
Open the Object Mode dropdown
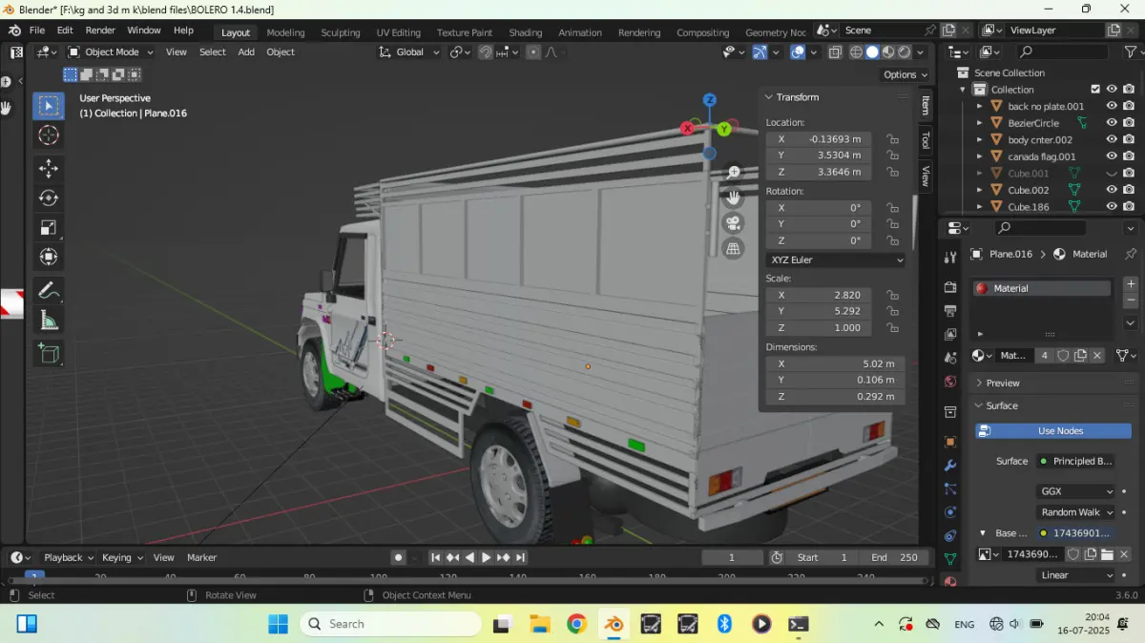(x=111, y=52)
